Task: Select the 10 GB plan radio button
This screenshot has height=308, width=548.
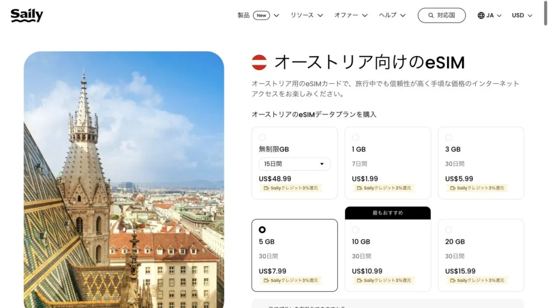Action: [355, 229]
